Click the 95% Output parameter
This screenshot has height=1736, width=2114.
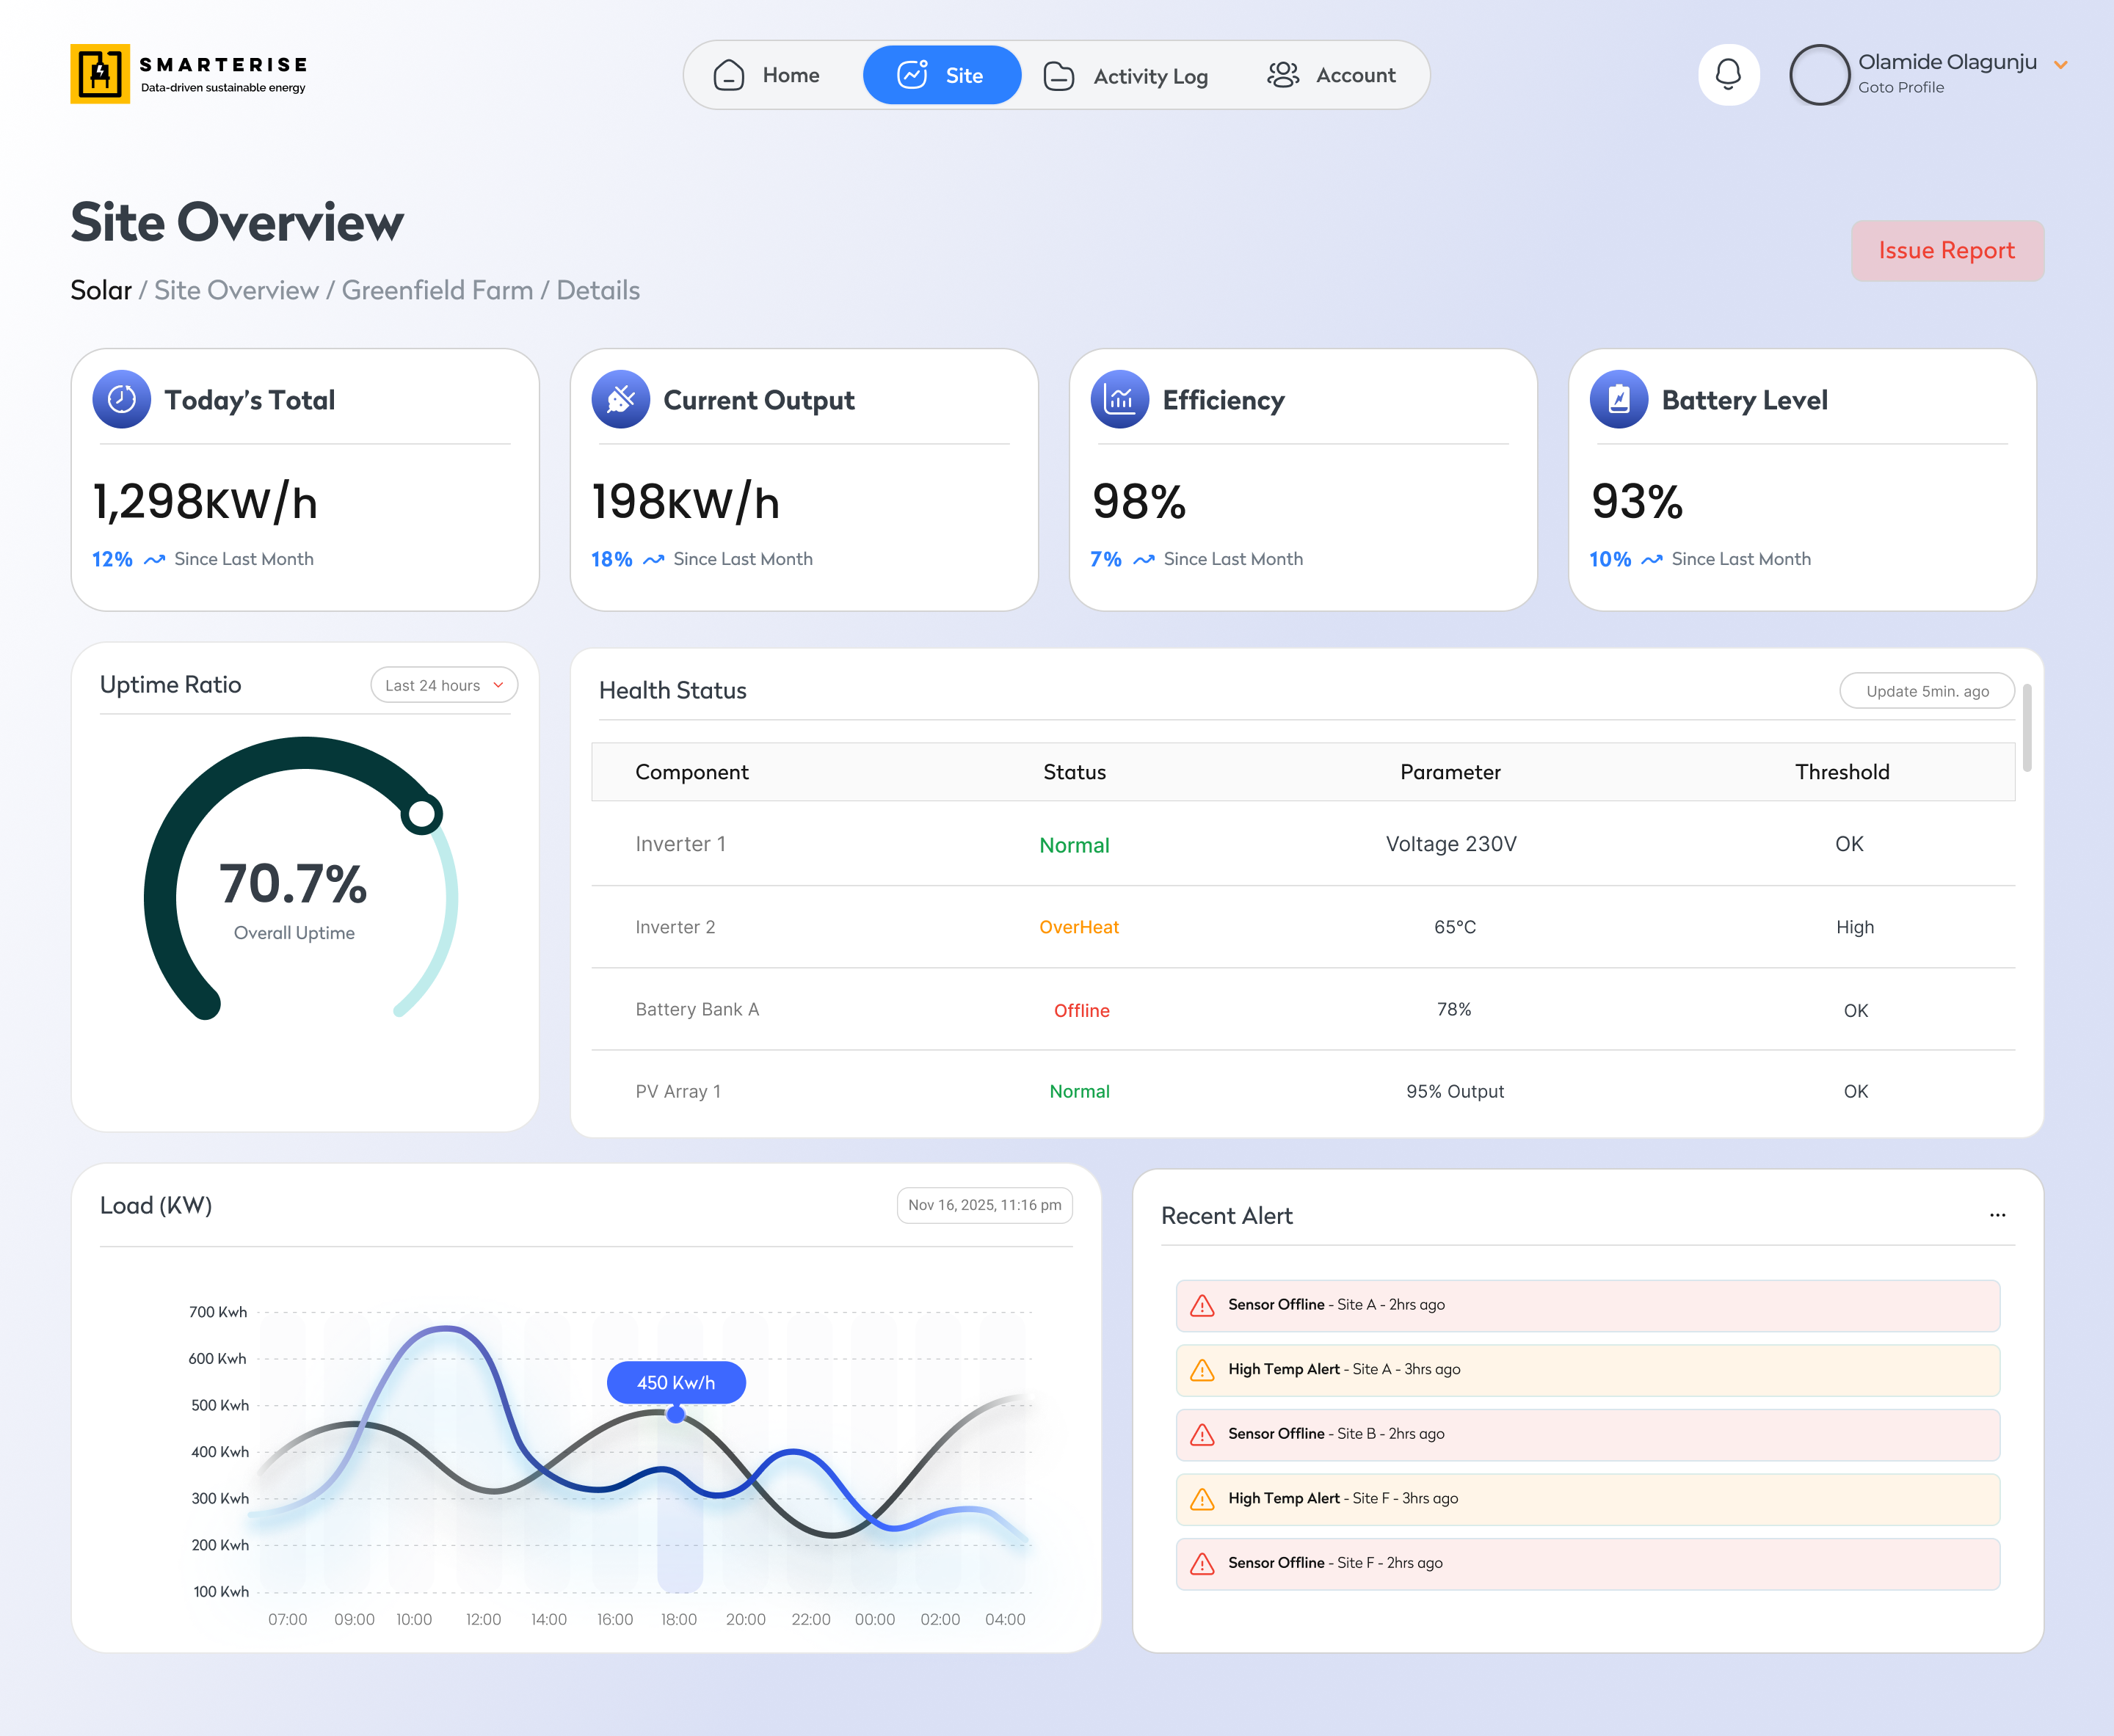point(1455,1092)
